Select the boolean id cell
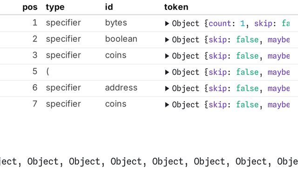This screenshot has height=186, width=298. point(121,39)
